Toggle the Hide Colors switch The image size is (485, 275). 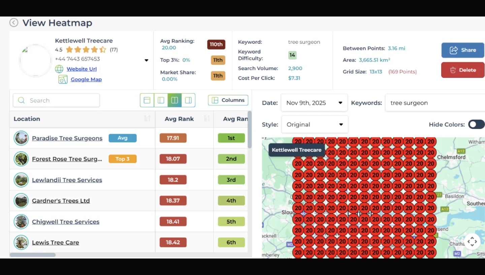[x=476, y=124]
